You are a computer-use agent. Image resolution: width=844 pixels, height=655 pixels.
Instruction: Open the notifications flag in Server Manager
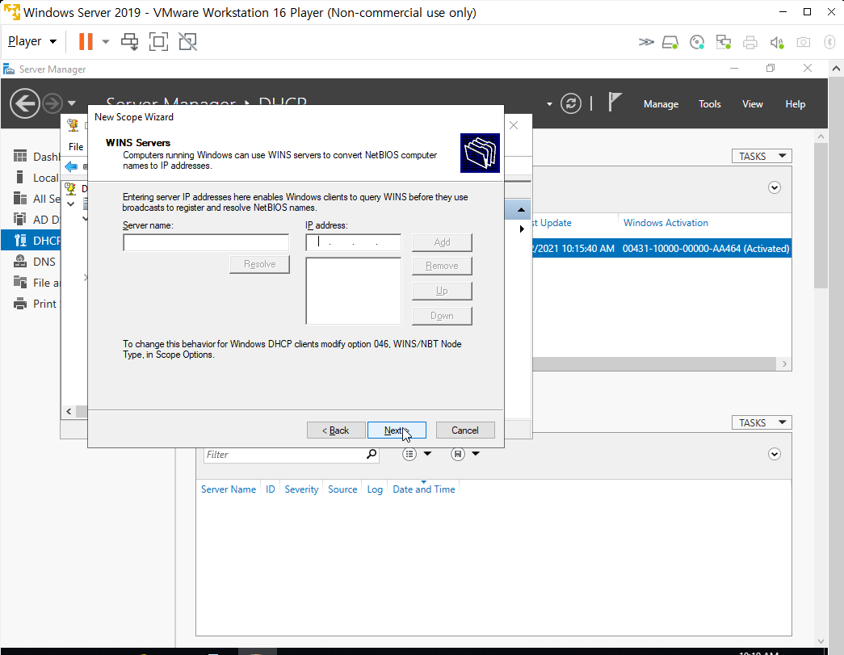(x=614, y=103)
